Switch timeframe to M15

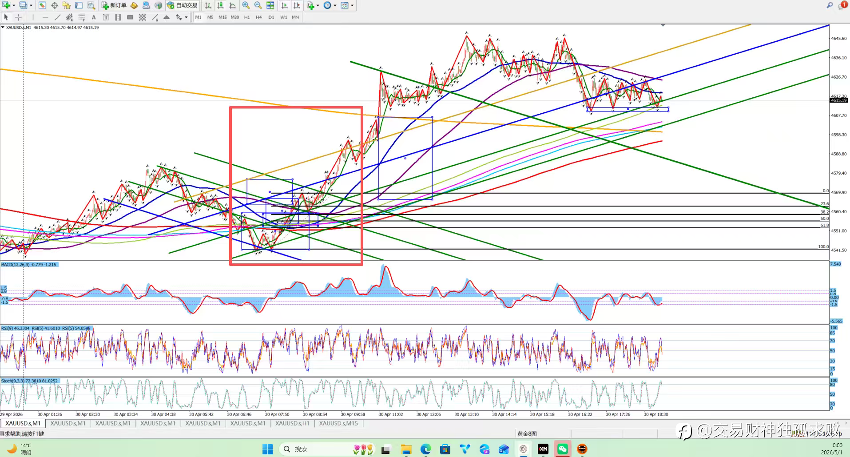pos(222,17)
